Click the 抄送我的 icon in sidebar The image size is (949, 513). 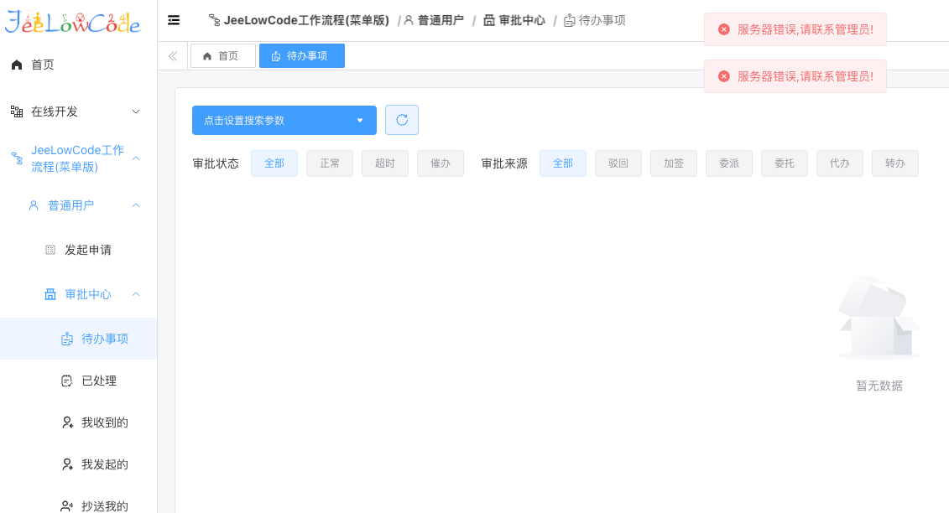click(x=67, y=506)
